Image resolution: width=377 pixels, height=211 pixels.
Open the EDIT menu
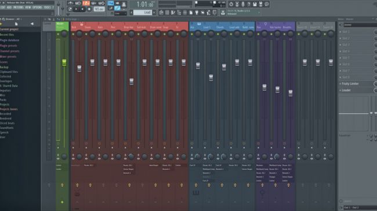point(3,8)
